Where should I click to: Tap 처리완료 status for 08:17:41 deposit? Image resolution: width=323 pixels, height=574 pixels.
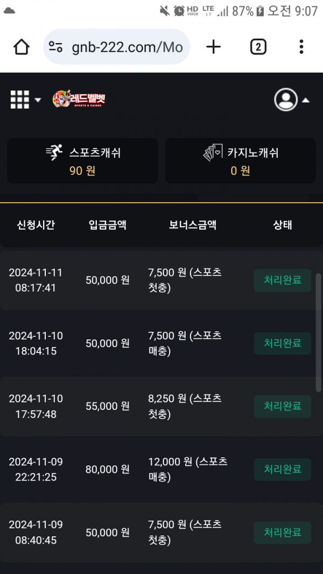[282, 280]
